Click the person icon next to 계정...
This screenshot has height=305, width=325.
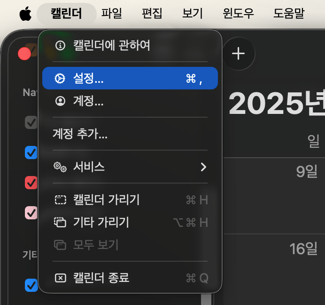coord(60,101)
